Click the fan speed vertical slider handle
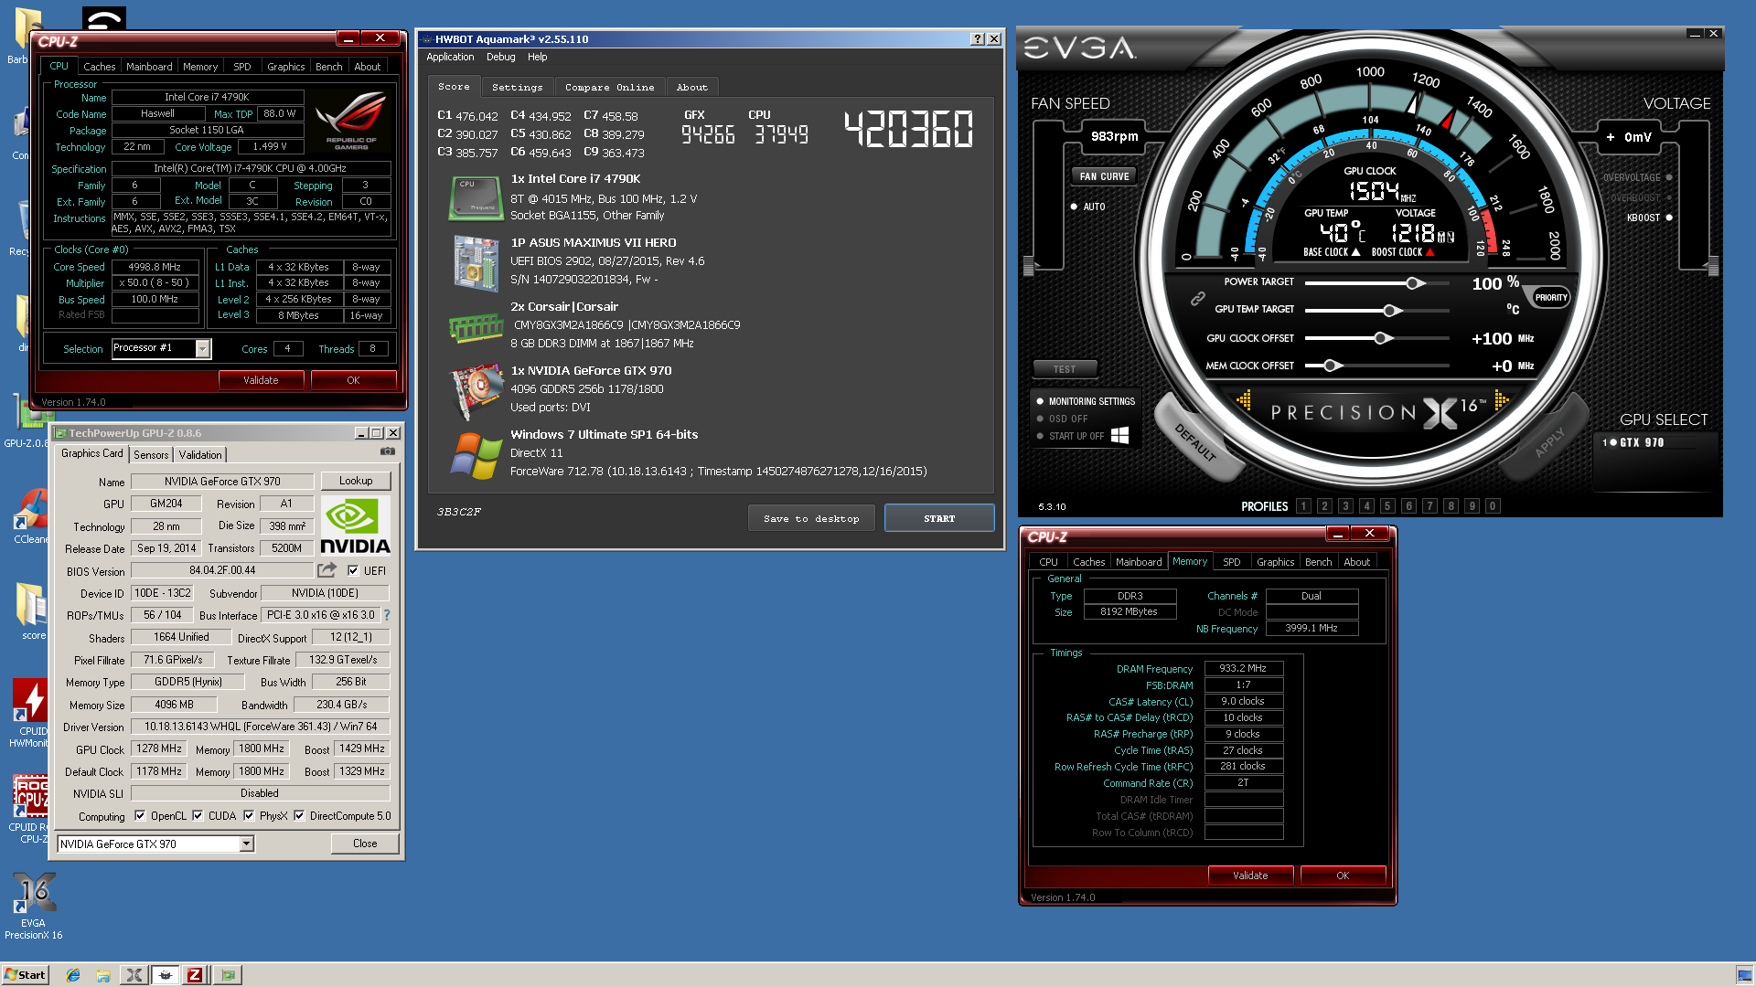 [1029, 266]
